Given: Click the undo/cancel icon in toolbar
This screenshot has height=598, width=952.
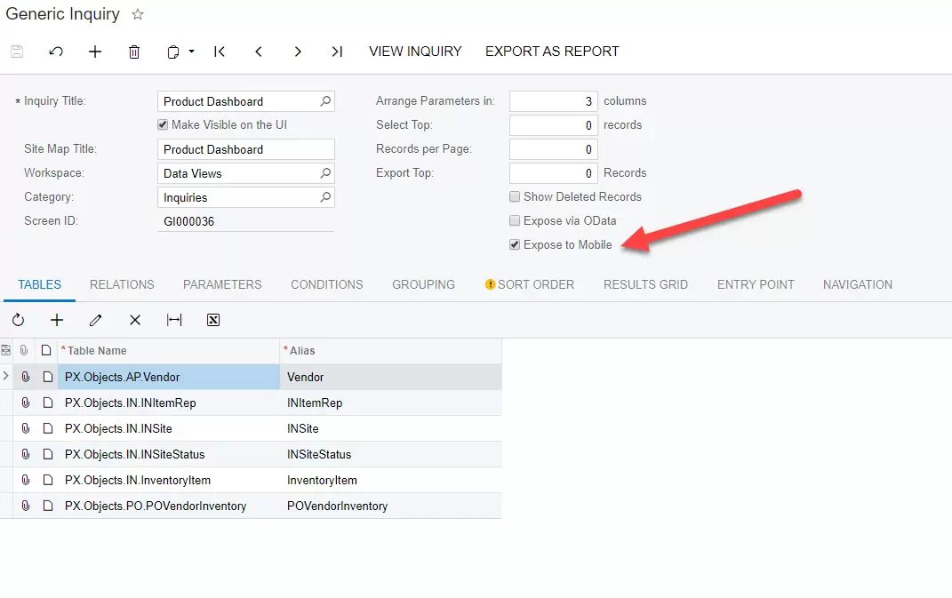Looking at the screenshot, I should coord(56,52).
